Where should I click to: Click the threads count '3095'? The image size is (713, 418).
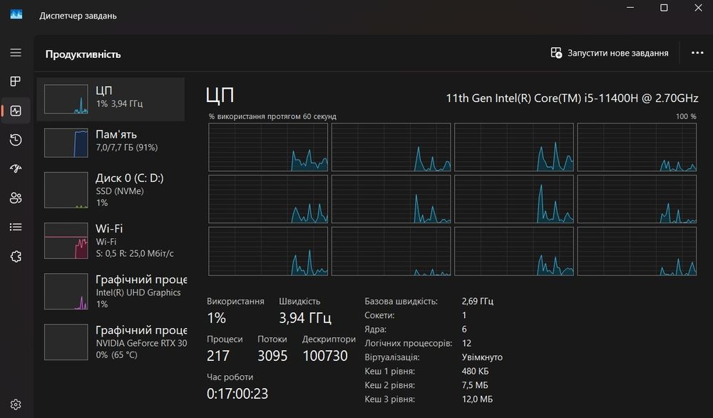(x=272, y=356)
